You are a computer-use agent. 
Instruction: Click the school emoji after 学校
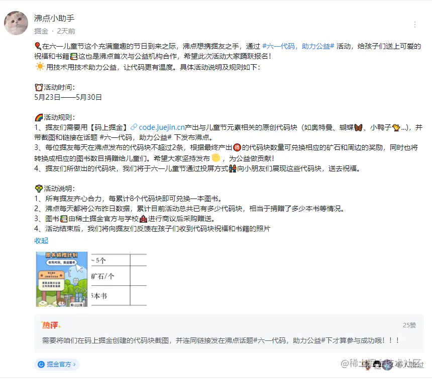pyautogui.click(x=143, y=219)
